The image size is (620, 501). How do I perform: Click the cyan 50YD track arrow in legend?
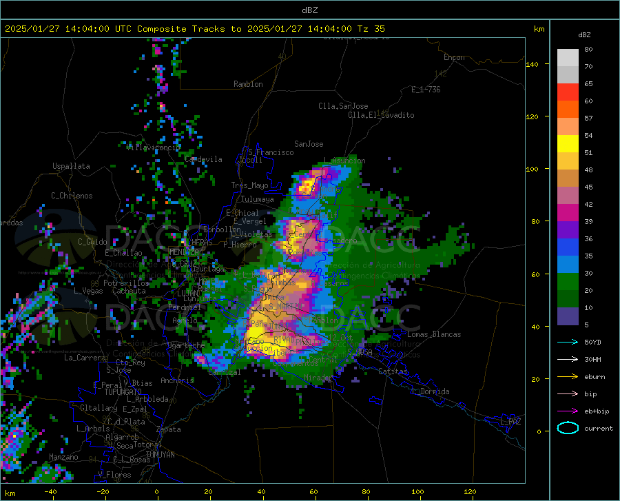coord(568,342)
